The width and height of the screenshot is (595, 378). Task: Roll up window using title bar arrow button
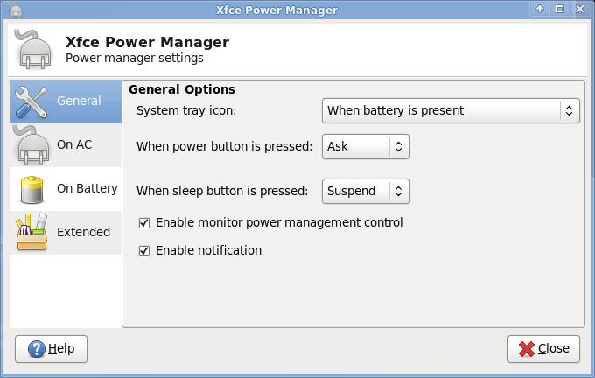pyautogui.click(x=540, y=9)
